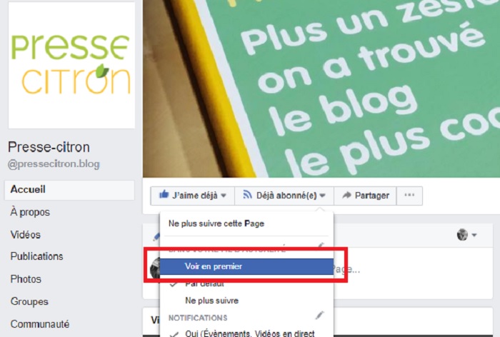This screenshot has width=500, height=337.
Task: Click the pencil edit icon beside NOTIFICATIONS
Action: point(319,316)
